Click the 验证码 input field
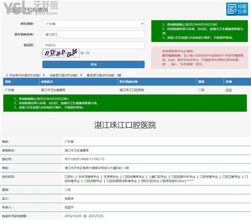Viewport: 251px width, 220px height. click(93, 45)
